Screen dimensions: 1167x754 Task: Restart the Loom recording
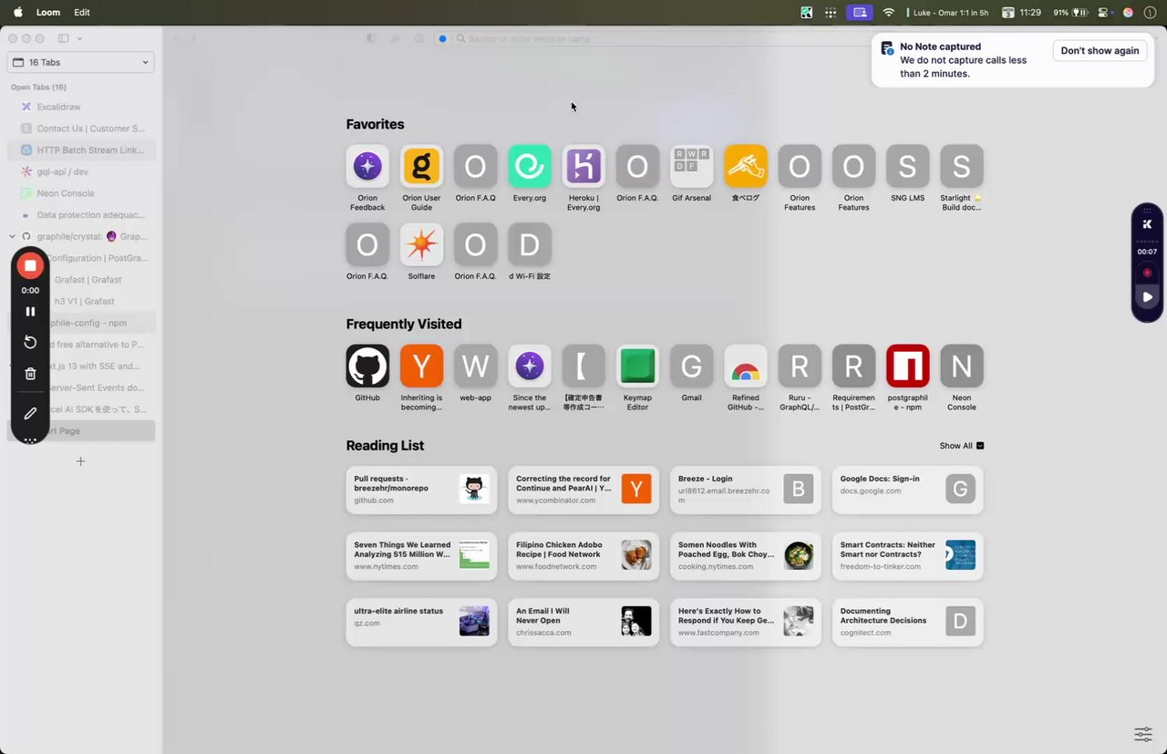pyautogui.click(x=30, y=342)
